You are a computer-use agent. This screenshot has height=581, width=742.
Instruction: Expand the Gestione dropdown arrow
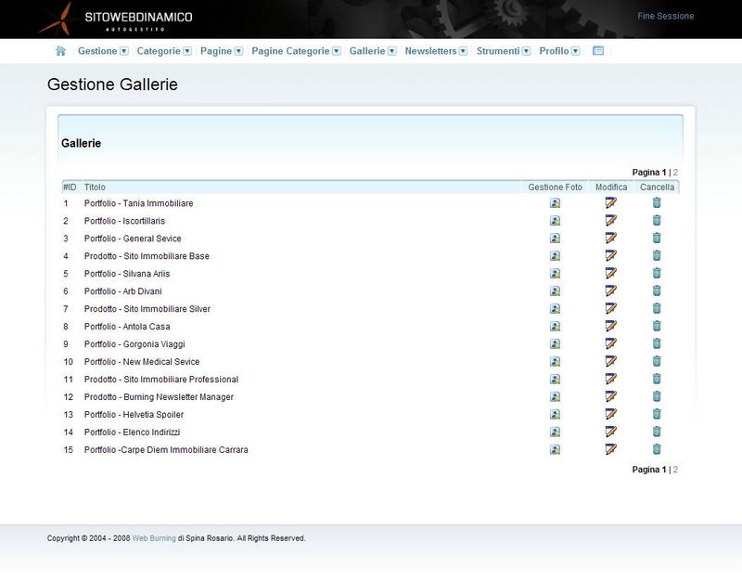click(124, 51)
